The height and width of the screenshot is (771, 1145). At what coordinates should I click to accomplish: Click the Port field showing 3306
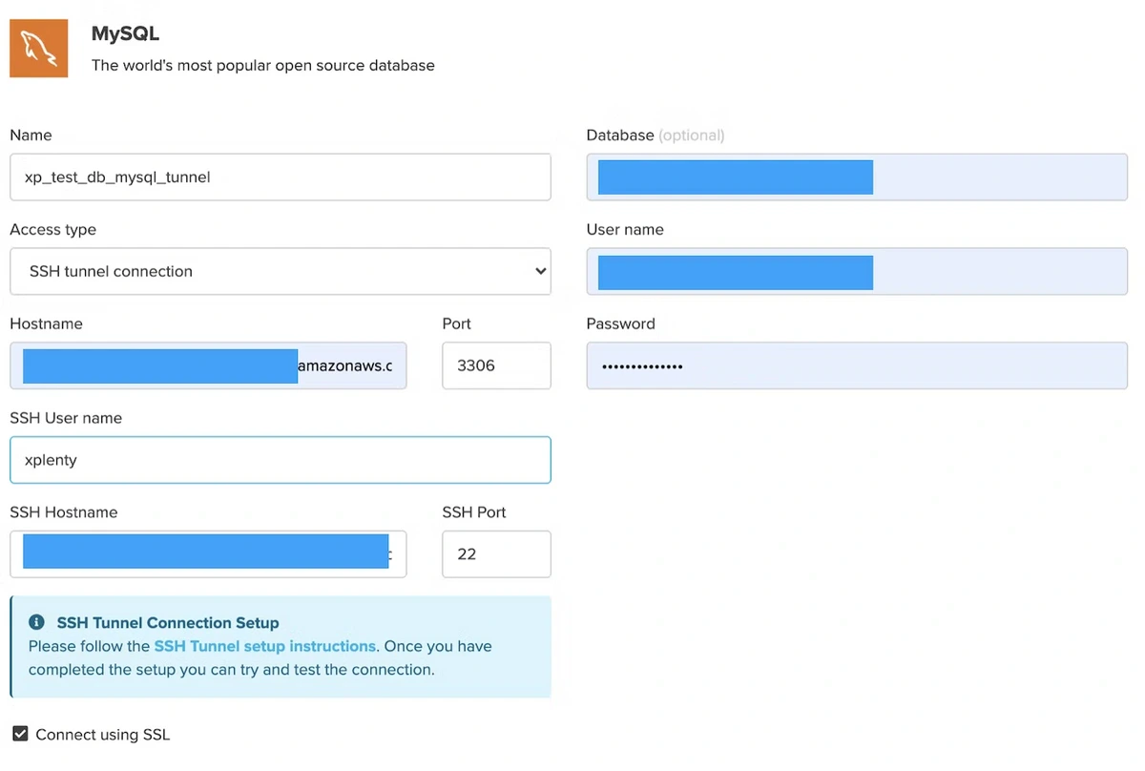pyautogui.click(x=496, y=365)
